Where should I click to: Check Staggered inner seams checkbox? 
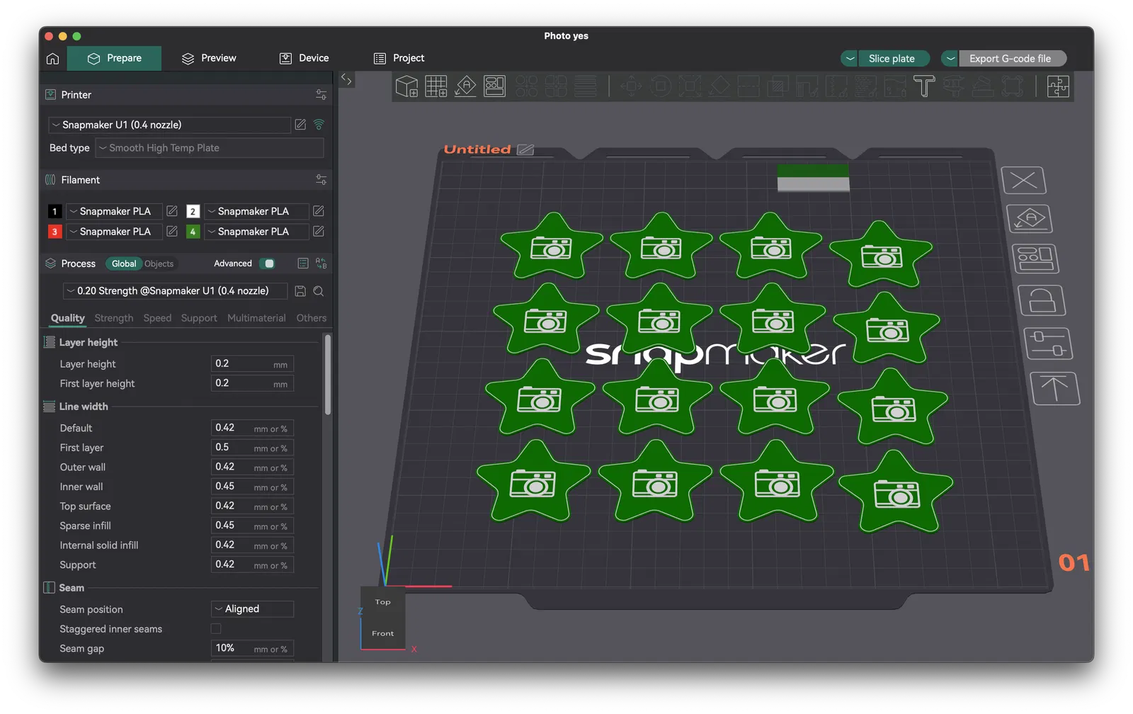pos(216,628)
